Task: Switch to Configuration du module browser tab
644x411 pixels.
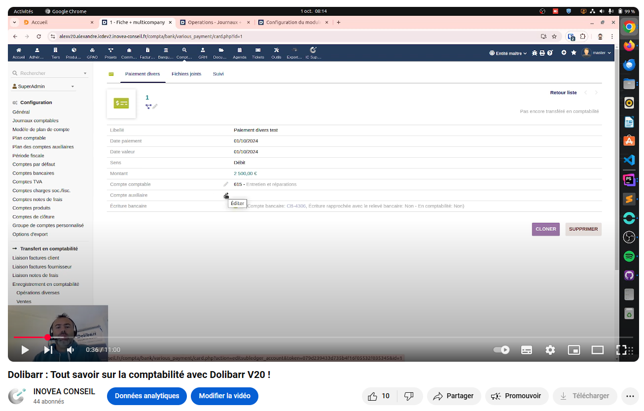Action: click(293, 22)
